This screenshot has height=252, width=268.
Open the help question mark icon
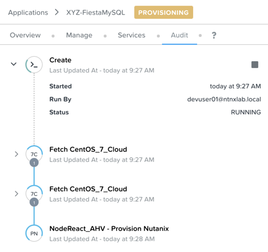[214, 35]
